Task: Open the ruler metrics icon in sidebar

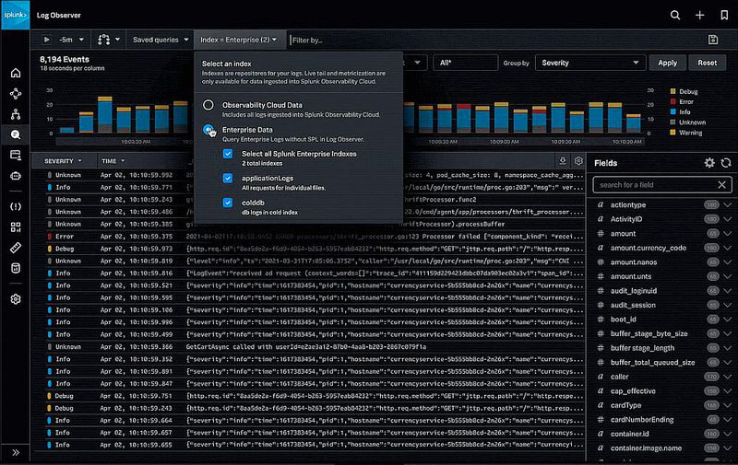Action: [16, 248]
